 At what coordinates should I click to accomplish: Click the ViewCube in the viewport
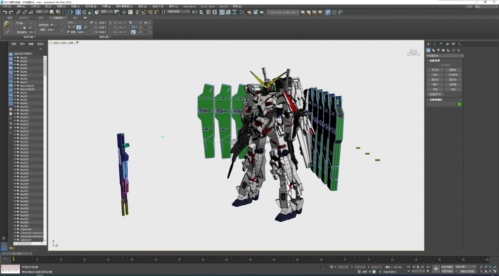pos(413,52)
